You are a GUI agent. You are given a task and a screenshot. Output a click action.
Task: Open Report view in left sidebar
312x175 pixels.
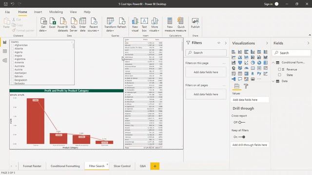pyautogui.click(x=5, y=42)
